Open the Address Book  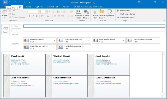click(x=79, y=14)
